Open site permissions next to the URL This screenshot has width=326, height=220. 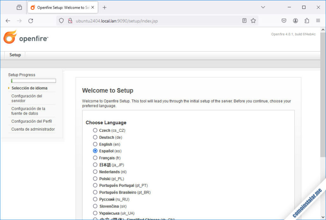click(69, 20)
